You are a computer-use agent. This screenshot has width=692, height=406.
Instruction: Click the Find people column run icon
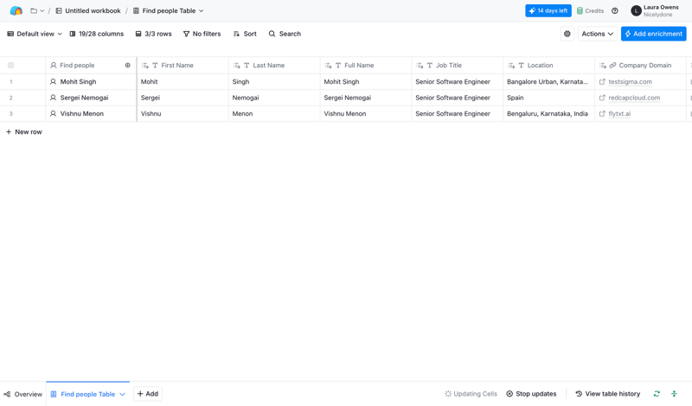coord(128,66)
